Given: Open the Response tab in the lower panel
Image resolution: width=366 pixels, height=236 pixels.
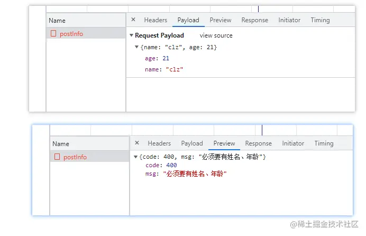Looking at the screenshot, I should (259, 143).
